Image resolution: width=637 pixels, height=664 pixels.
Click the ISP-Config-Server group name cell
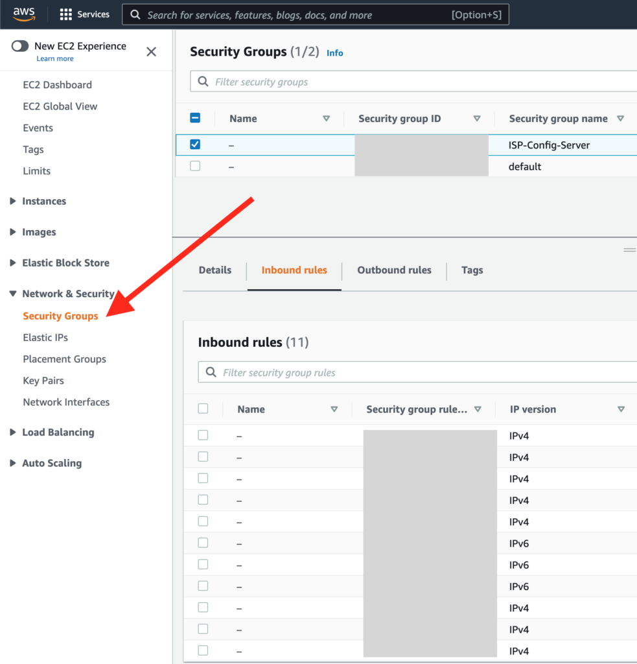549,145
